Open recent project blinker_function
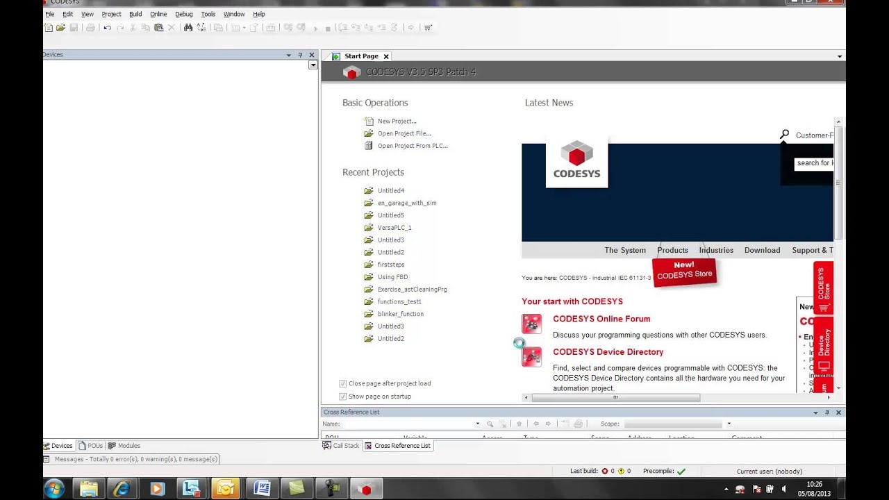889x500 pixels. point(401,314)
